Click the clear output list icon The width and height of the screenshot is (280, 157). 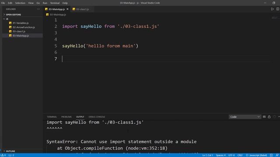coord(264,117)
